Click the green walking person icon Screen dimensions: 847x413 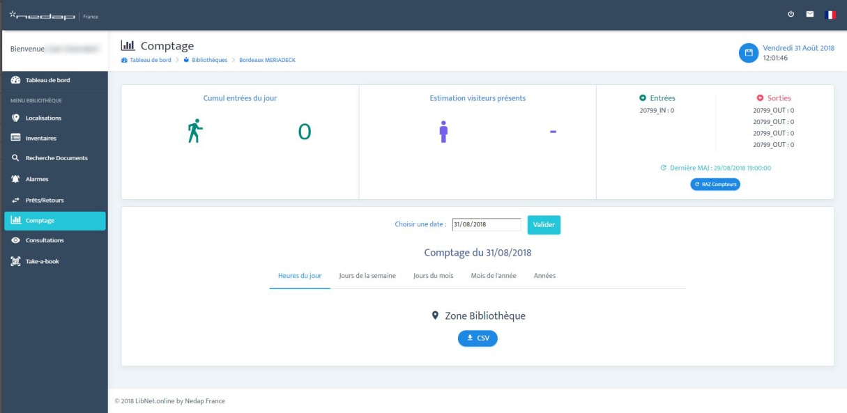pyautogui.click(x=194, y=131)
